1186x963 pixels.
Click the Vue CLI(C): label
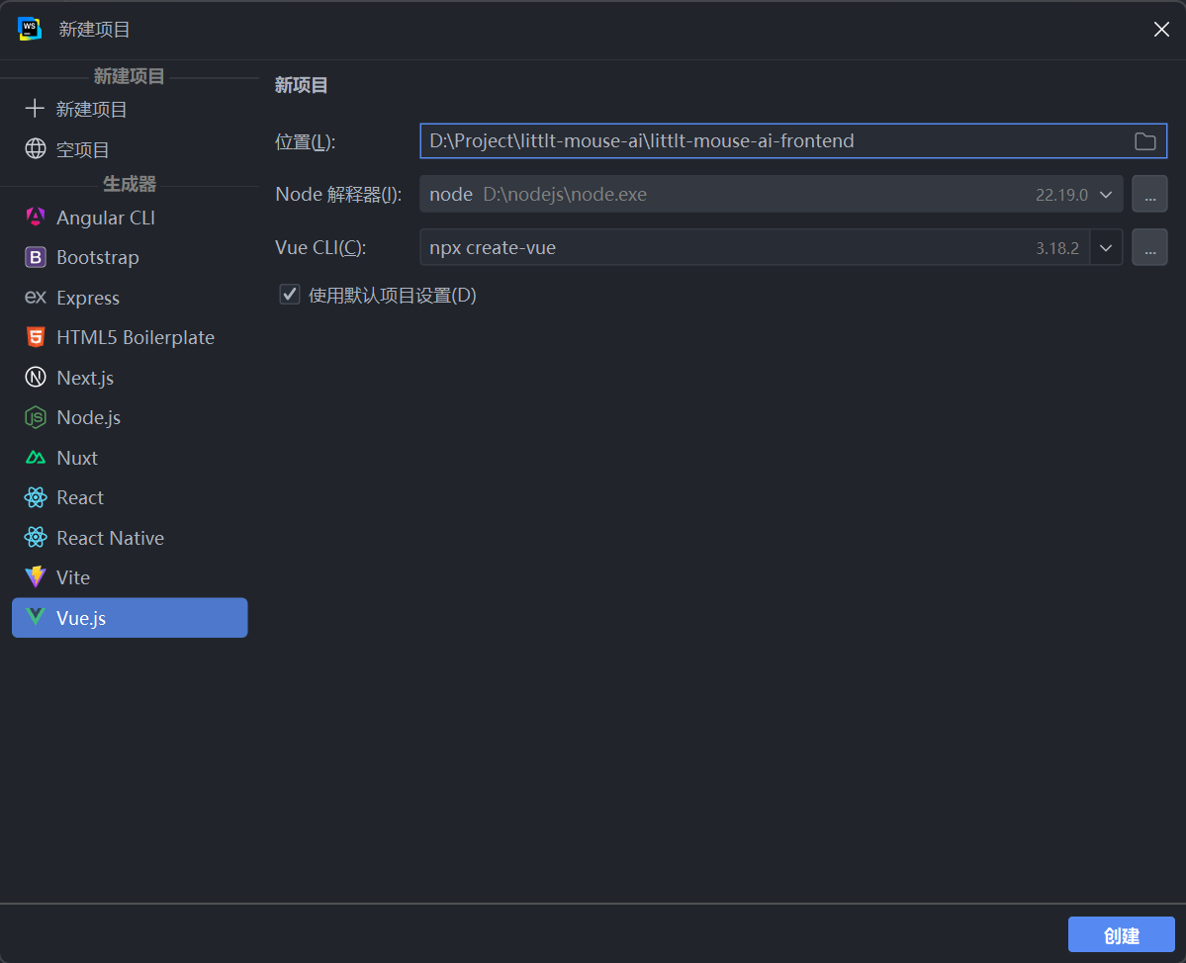(x=320, y=247)
